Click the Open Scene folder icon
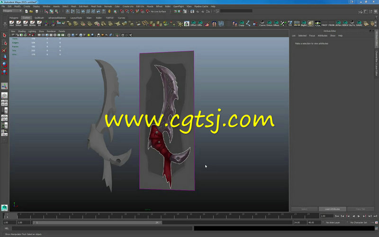The width and height of the screenshot is (379, 237). 31,11
